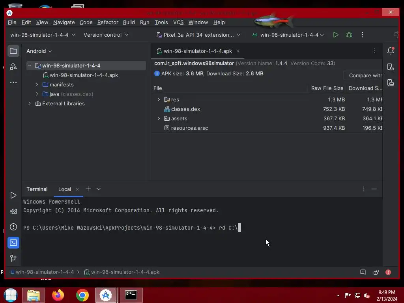
Task: Open the main toolbar more actions menu
Action: coord(363,35)
